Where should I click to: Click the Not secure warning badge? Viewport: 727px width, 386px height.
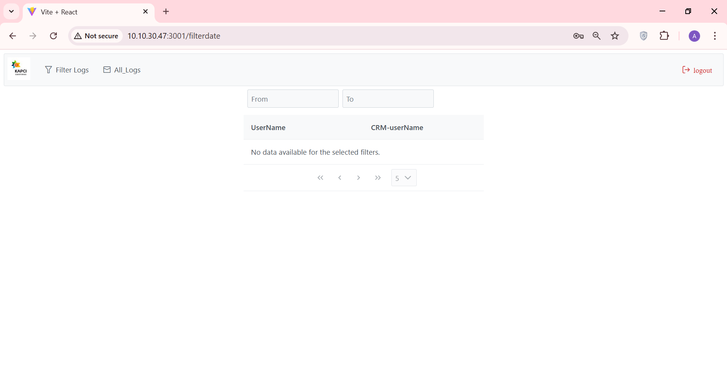[96, 36]
